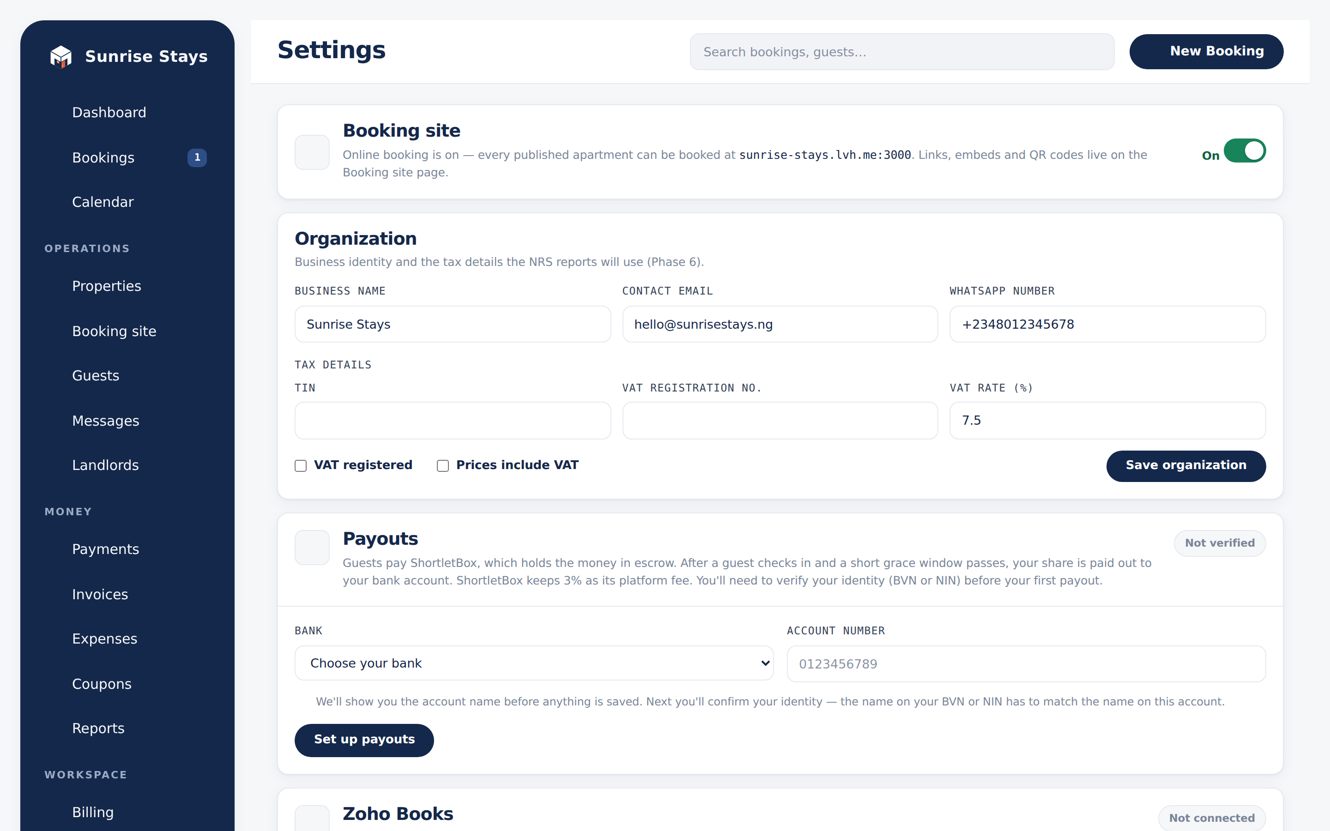1330x831 pixels.
Task: Click the Zoho Books section heading
Action: (x=398, y=814)
